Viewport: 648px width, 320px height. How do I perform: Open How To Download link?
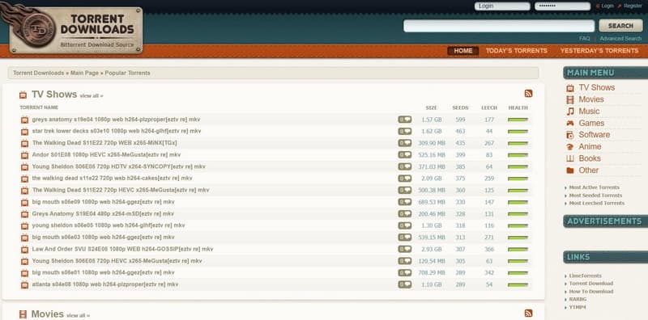591,291
